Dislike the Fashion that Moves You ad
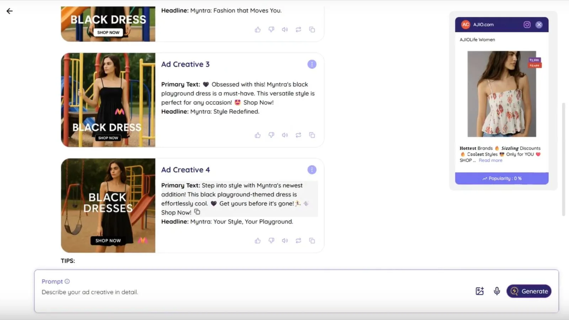This screenshot has height=320, width=569. point(271,30)
